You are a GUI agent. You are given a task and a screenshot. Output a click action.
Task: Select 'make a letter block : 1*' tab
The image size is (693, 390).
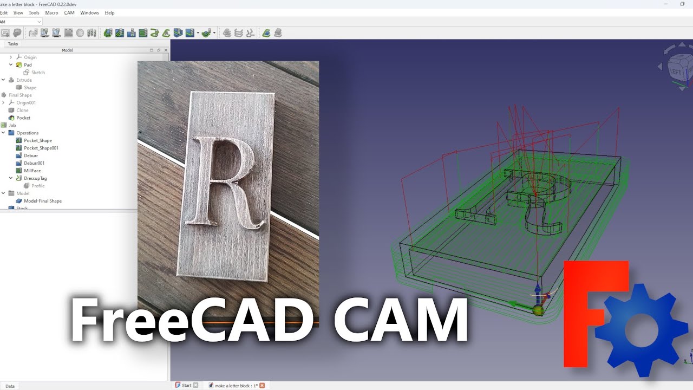point(236,386)
